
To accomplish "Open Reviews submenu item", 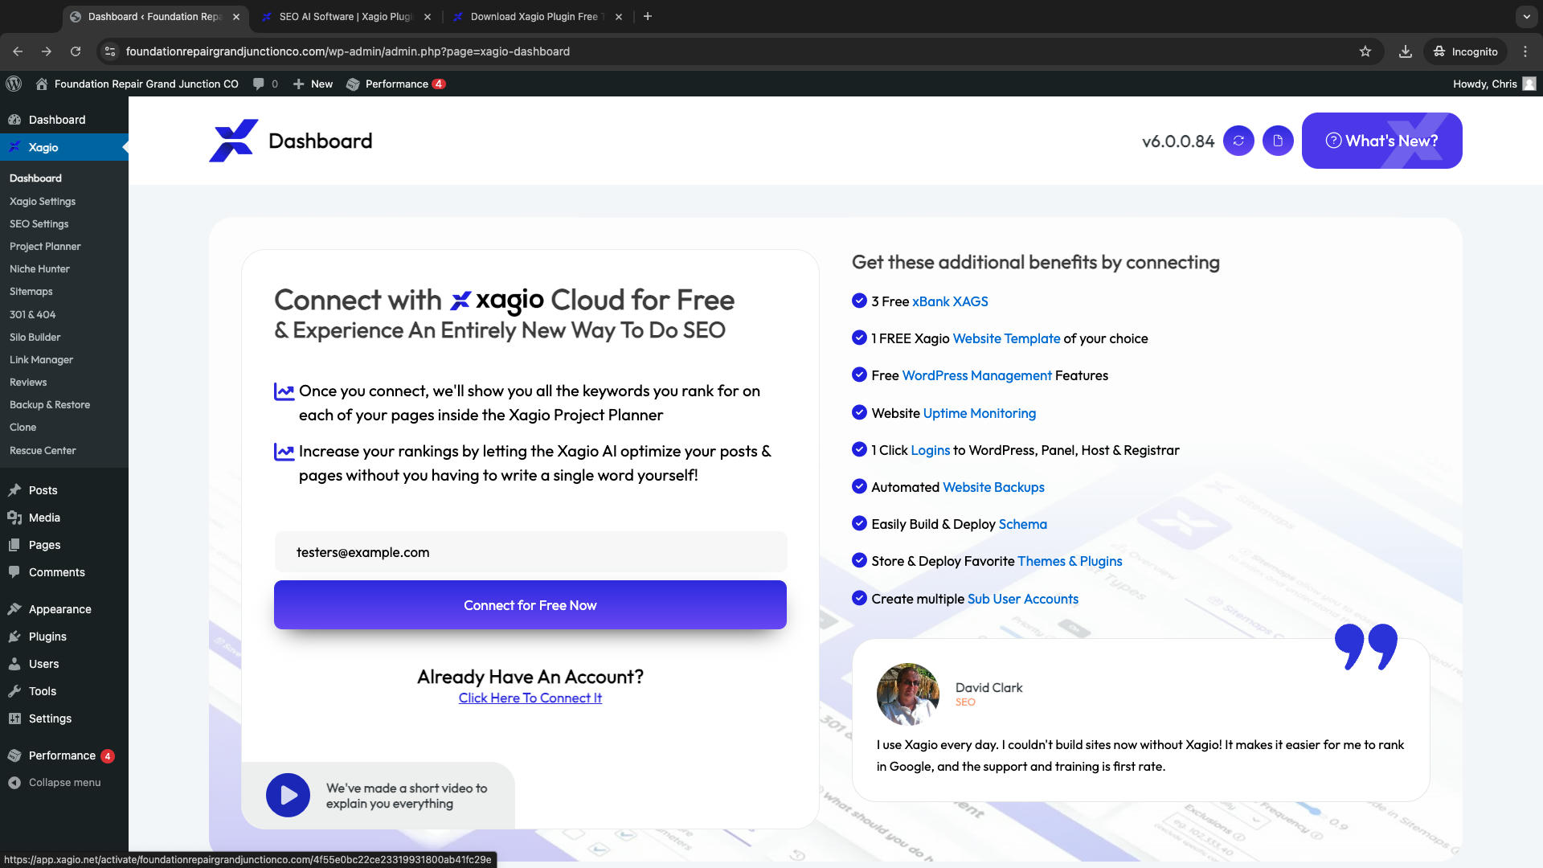I will coord(28,382).
